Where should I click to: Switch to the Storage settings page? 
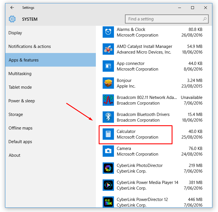16,115
